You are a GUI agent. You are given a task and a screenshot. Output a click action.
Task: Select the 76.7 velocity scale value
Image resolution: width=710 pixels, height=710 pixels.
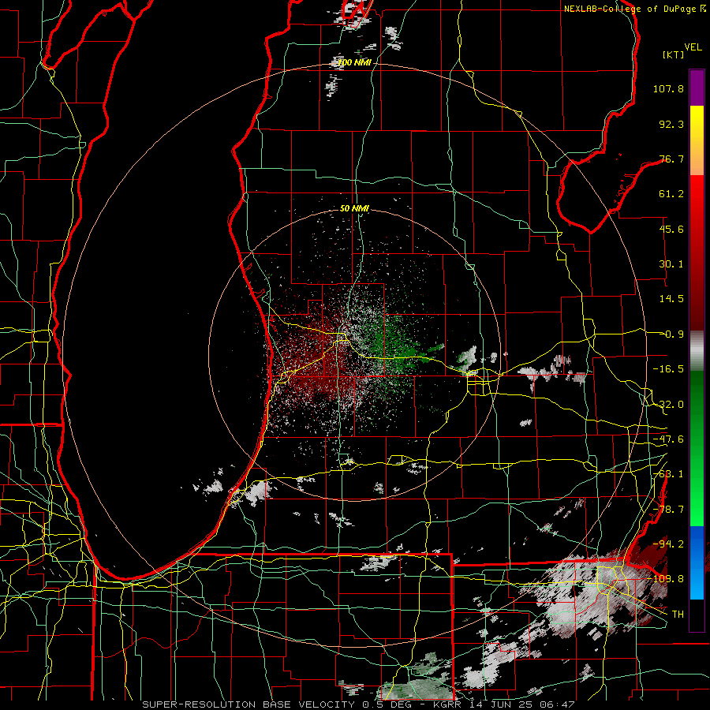pos(671,159)
